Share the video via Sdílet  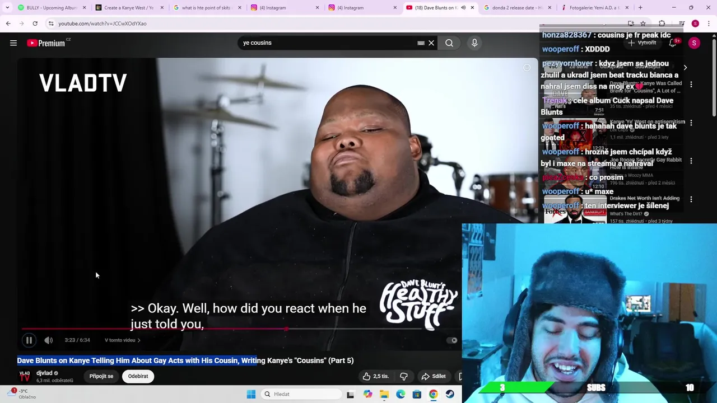coord(434,376)
